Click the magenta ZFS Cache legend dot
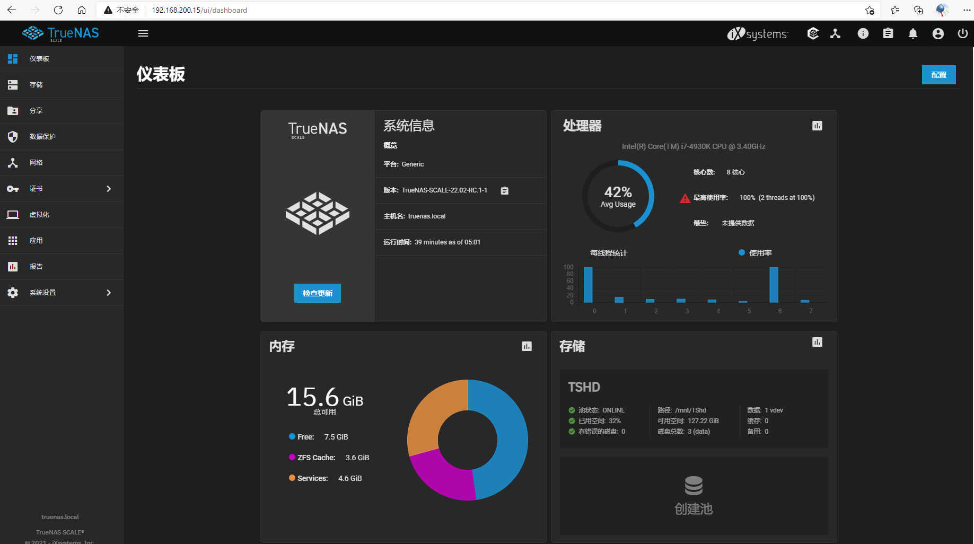The image size is (974, 544). pyautogui.click(x=292, y=457)
